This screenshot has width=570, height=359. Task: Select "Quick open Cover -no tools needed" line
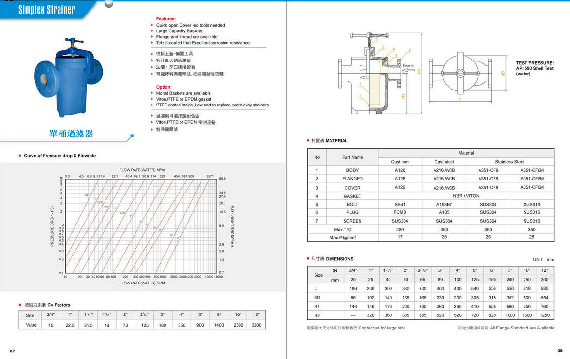(191, 25)
